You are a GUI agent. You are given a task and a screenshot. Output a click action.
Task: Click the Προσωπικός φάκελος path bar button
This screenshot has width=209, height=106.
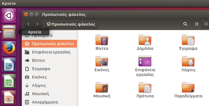[71, 24]
